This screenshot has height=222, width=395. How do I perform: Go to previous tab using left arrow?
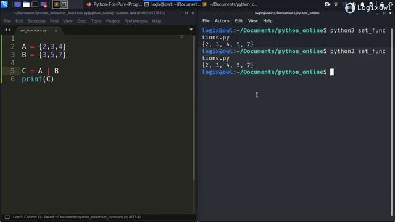pos(6,30)
